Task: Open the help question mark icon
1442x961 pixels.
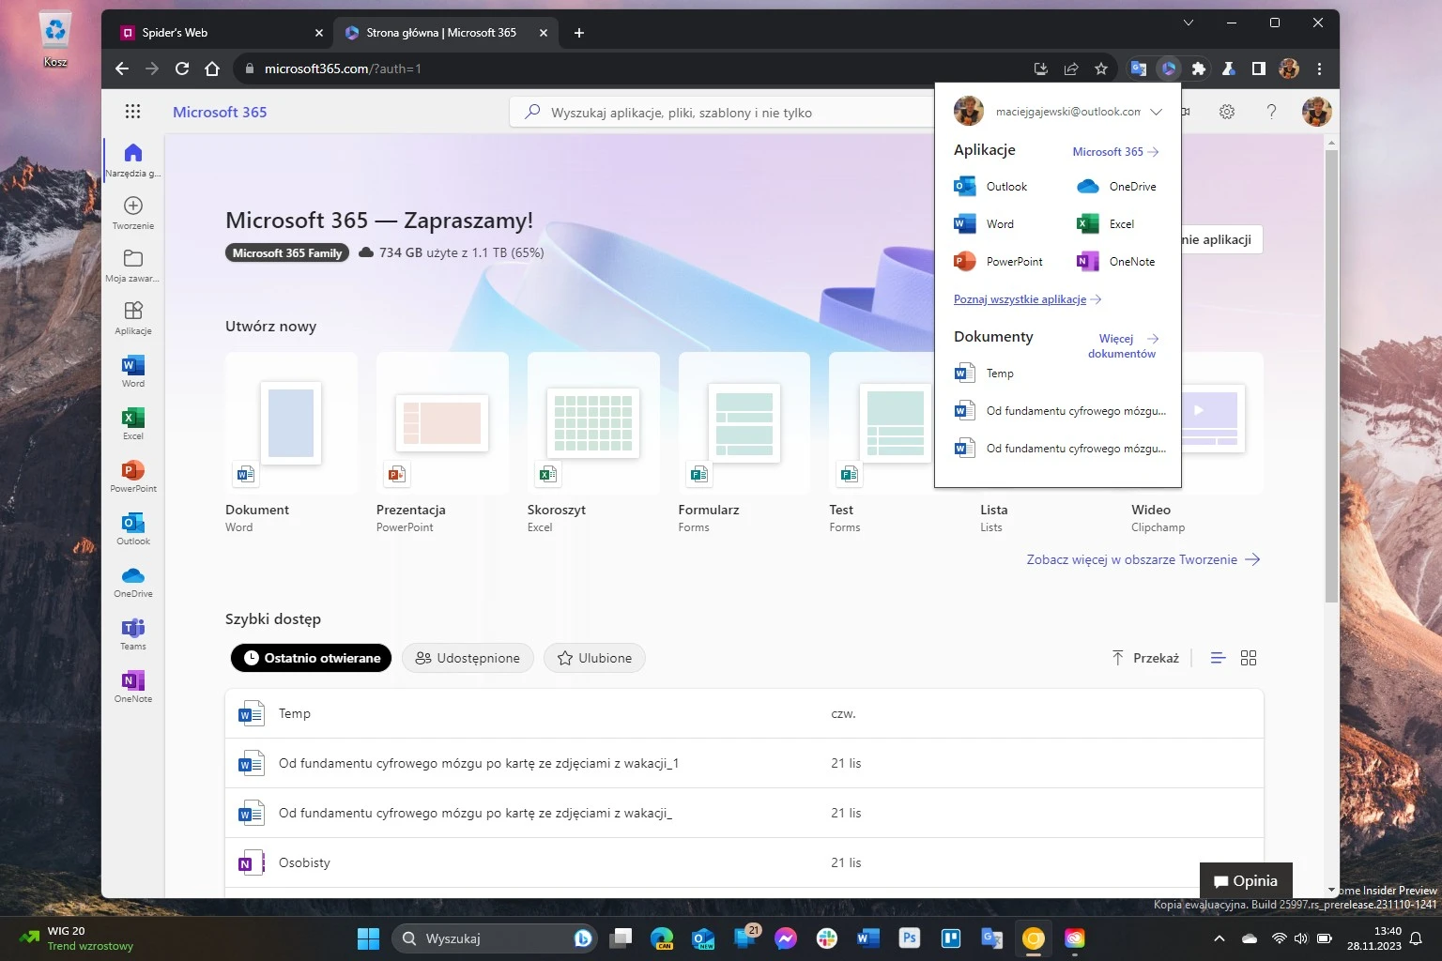Action: point(1271,112)
